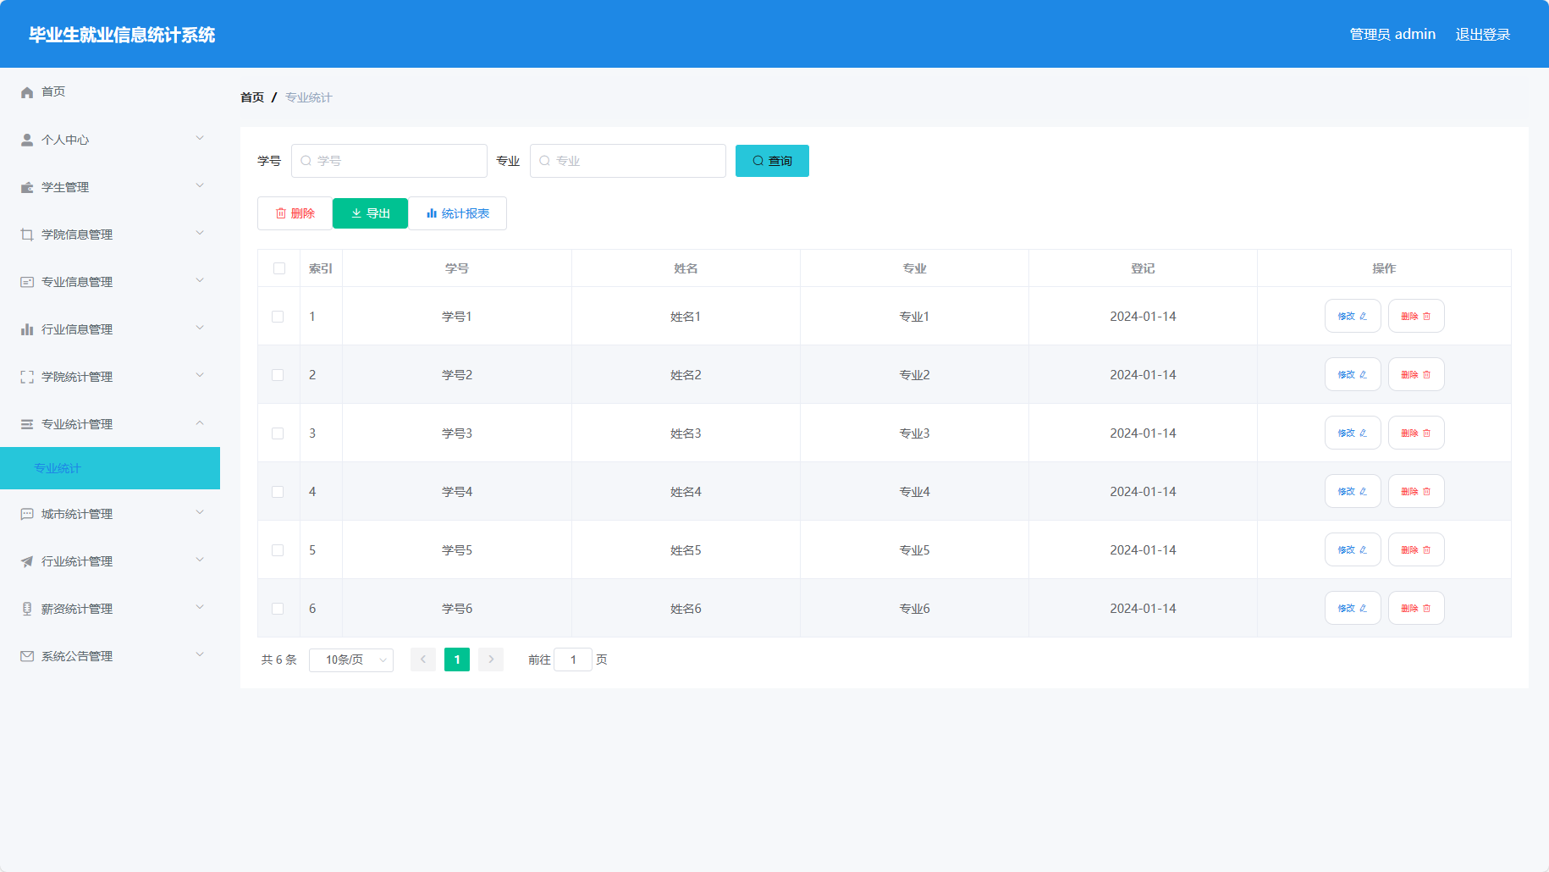Go to the next page arrow
1549x872 pixels.
[491, 660]
